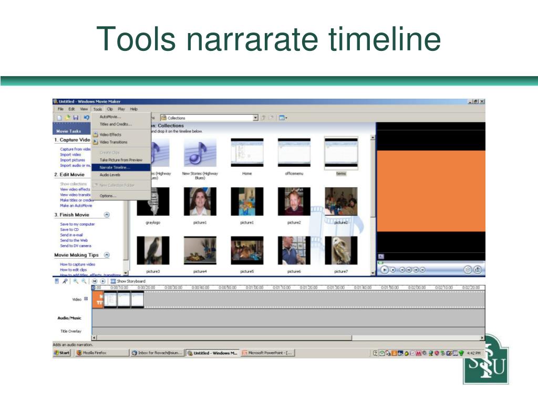
Task: Expand the Video track plus box
Action: [x=86, y=299]
